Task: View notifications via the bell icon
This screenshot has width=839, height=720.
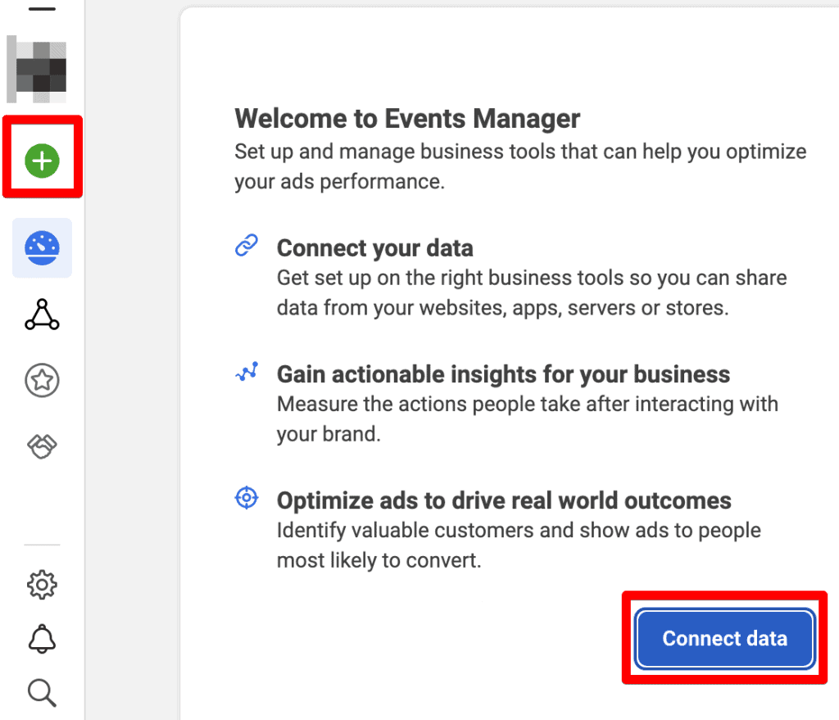Action: pos(42,640)
